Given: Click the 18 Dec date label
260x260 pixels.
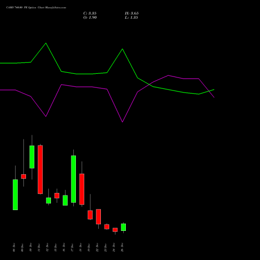Looking at the screenshot, I should click(x=81, y=248).
